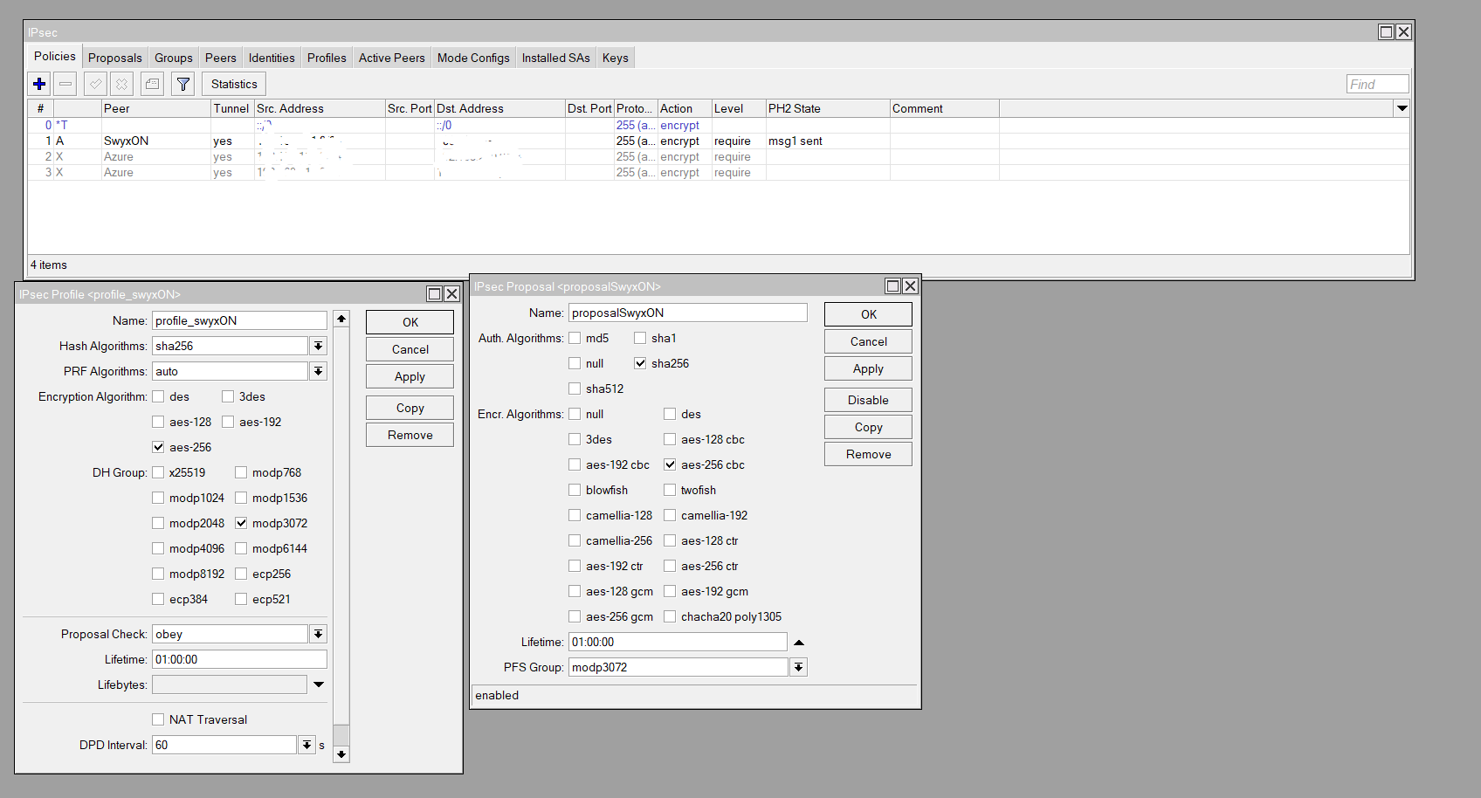Screen dimensions: 1481x798
Task: Switch to the Groups tab
Action: (174, 58)
